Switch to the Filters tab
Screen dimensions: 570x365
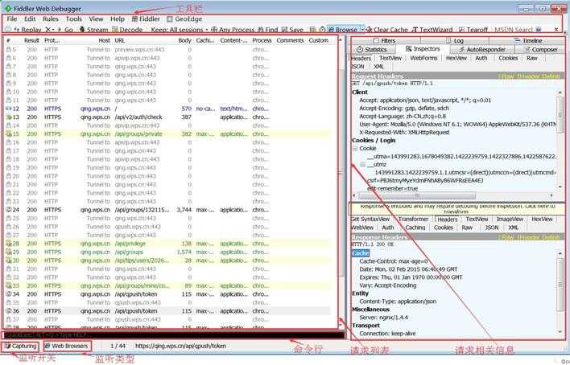(x=385, y=41)
